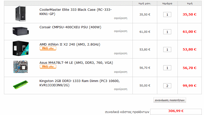Click the Kingston RAM stick image

pos(20,85)
